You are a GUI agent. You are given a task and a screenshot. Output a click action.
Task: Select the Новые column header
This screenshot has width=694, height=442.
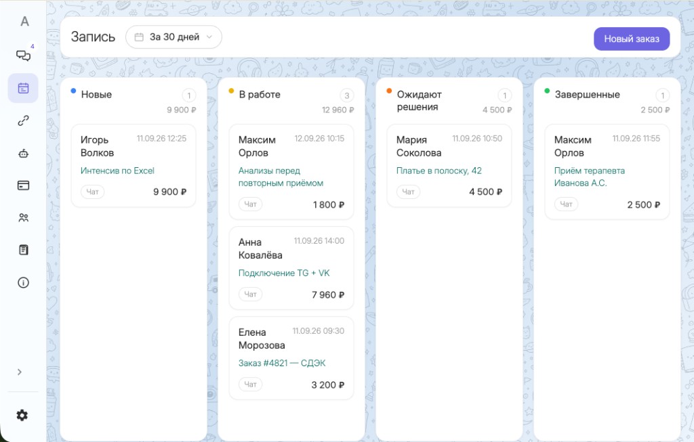coord(96,95)
